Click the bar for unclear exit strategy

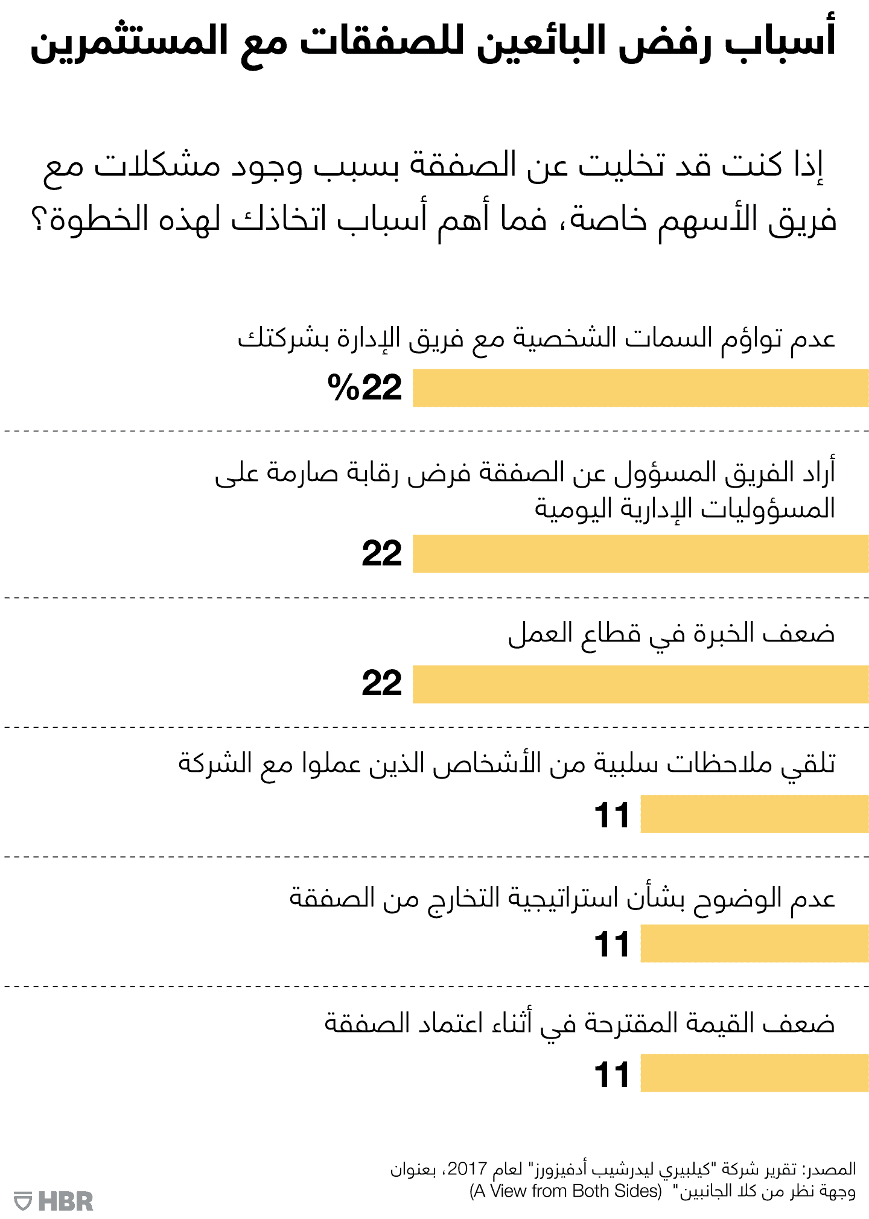[754, 943]
